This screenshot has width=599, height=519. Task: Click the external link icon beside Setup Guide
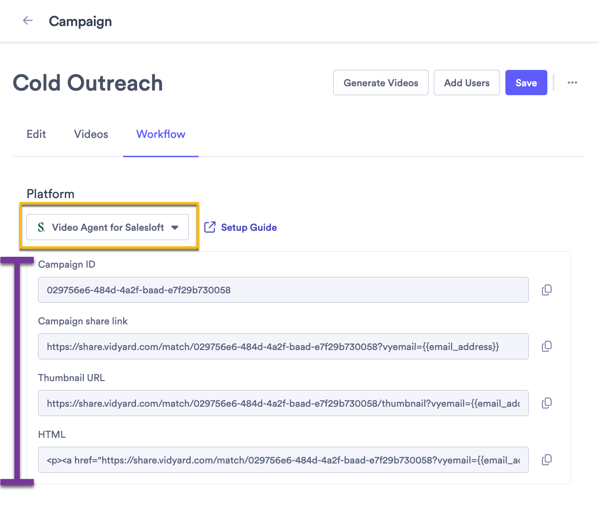point(210,227)
